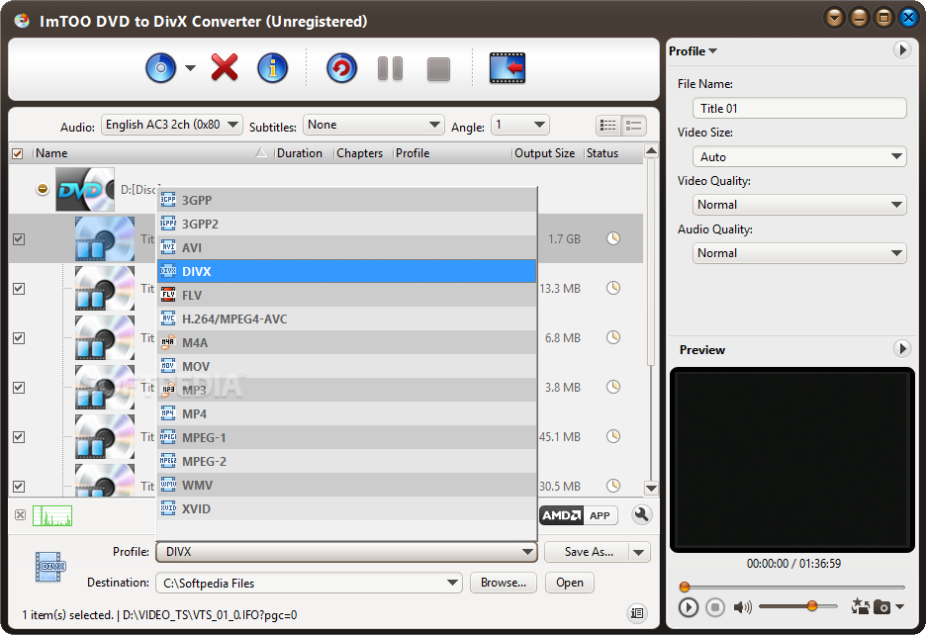The image size is (926, 635).
Task: Open the Destination folder dropdown
Action: (x=309, y=583)
